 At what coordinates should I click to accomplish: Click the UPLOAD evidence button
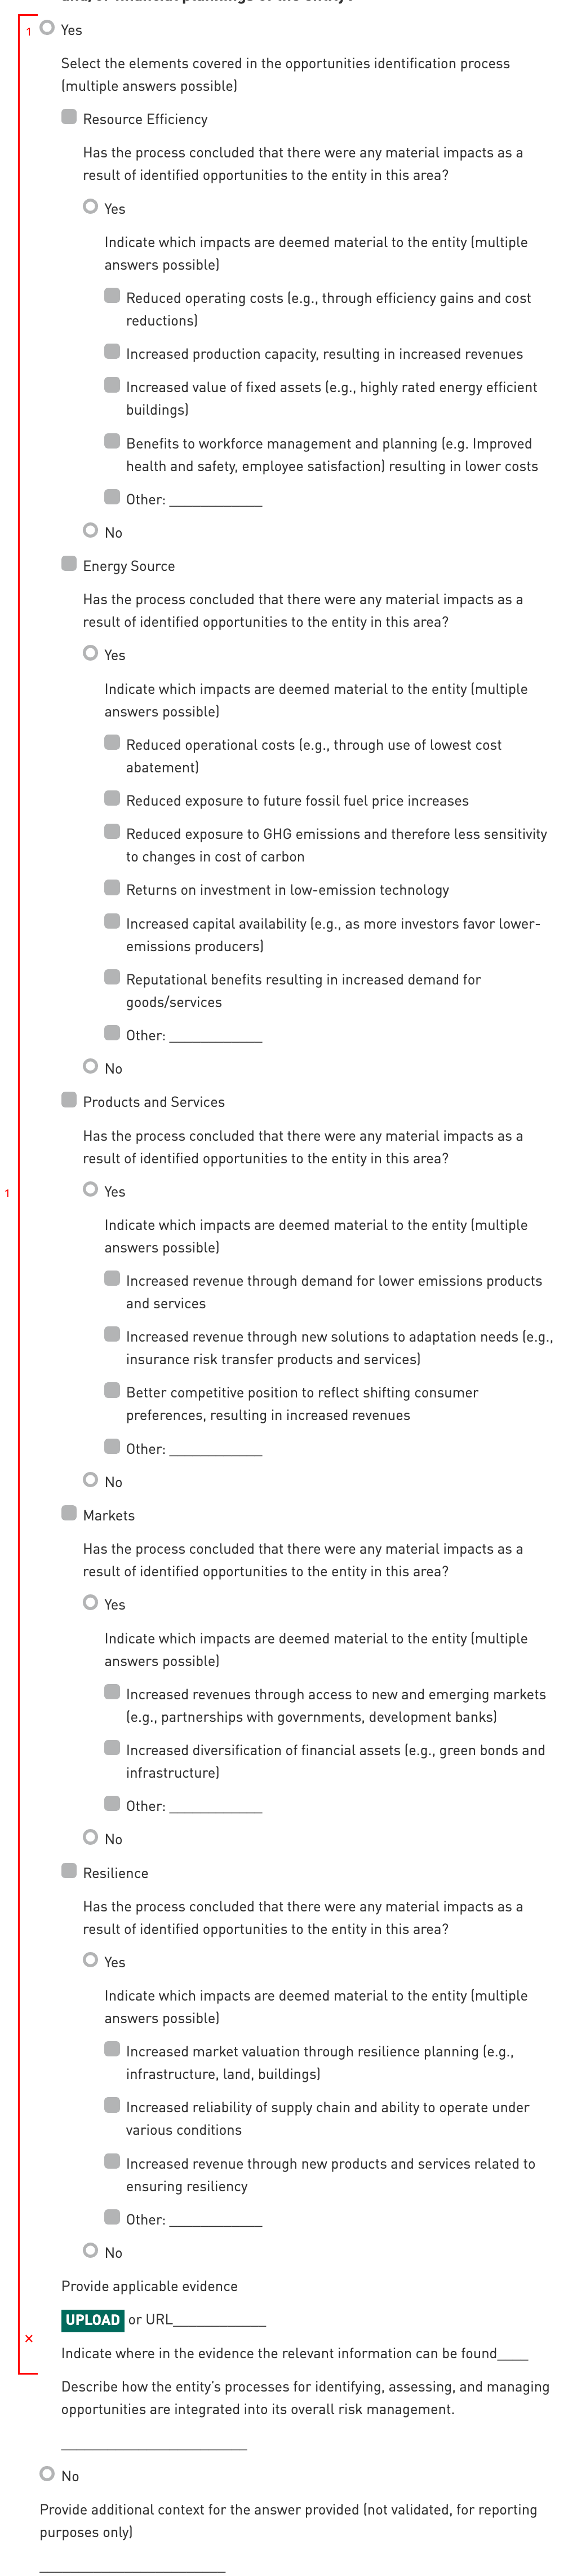point(93,2320)
